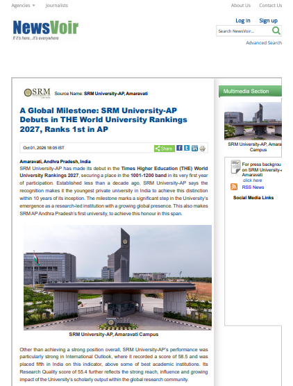Click the Sign up link

(268, 21)
